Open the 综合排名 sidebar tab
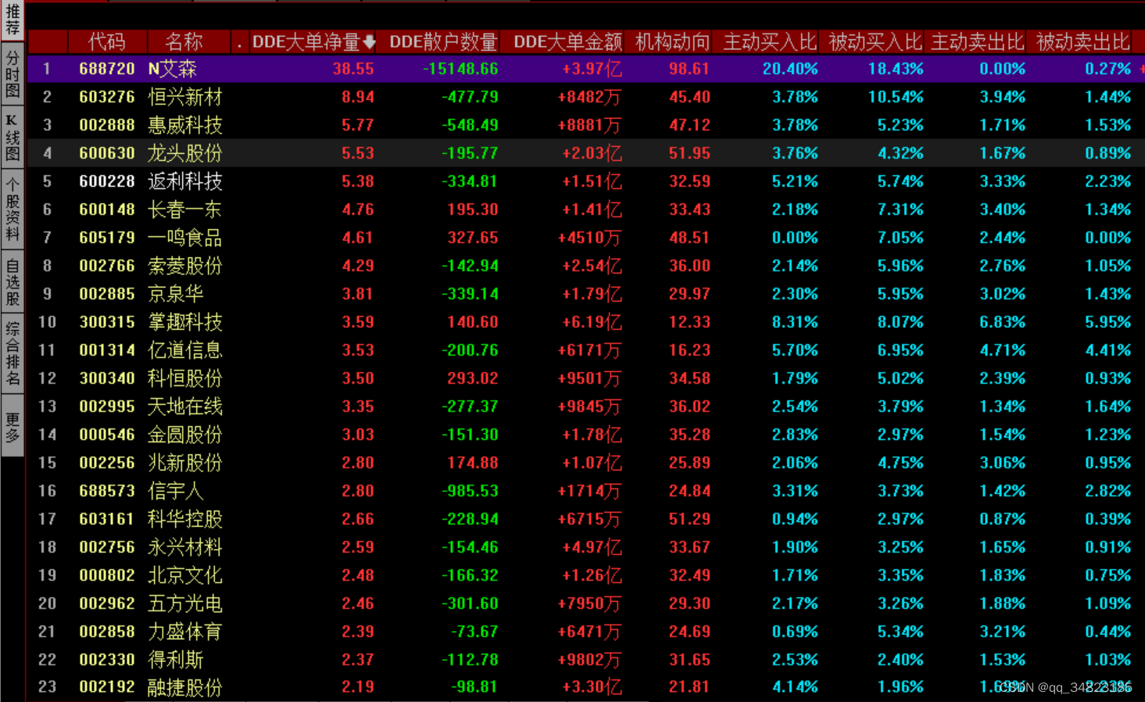Viewport: 1145px width, 702px height. point(12,353)
